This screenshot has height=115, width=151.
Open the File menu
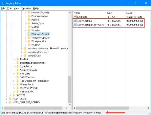[x=3, y=8]
